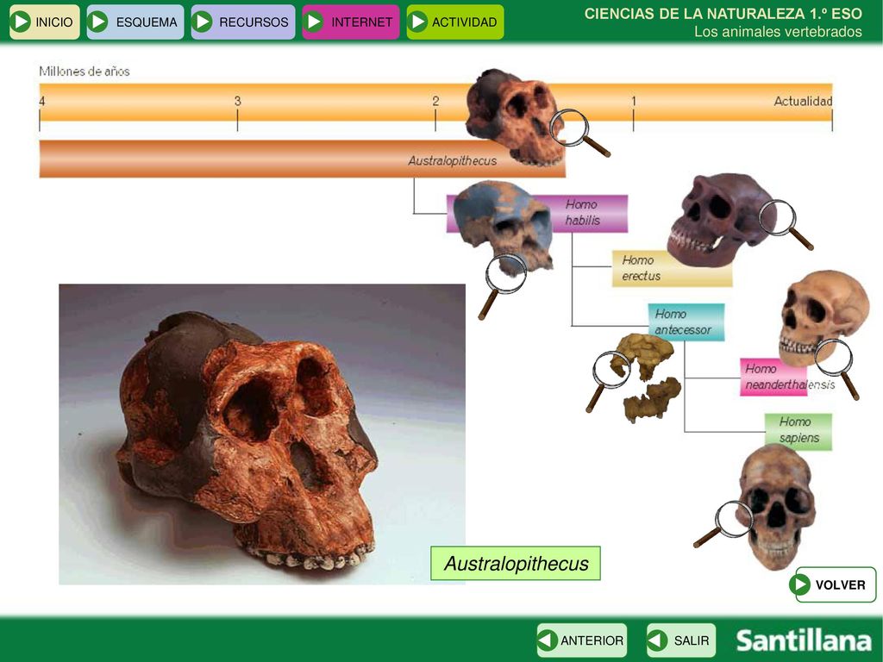Click the 1 million years timeline mark
This screenshot has height=662, width=883.
coord(634,101)
